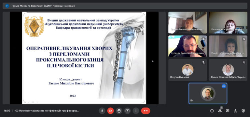
Task: Open the activities shapes icon
Action: (235, 111)
